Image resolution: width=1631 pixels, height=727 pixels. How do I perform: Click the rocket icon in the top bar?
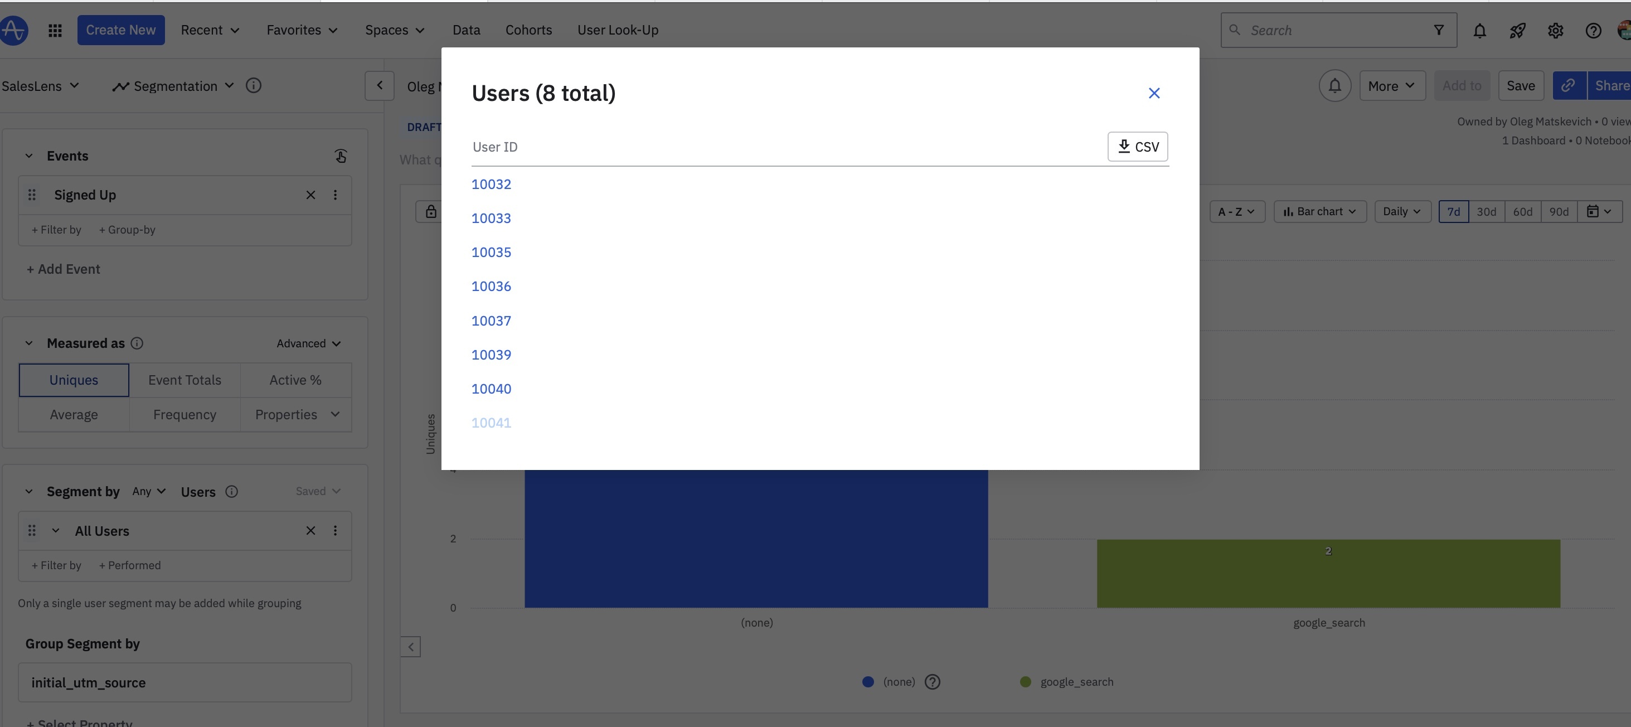pyautogui.click(x=1517, y=31)
